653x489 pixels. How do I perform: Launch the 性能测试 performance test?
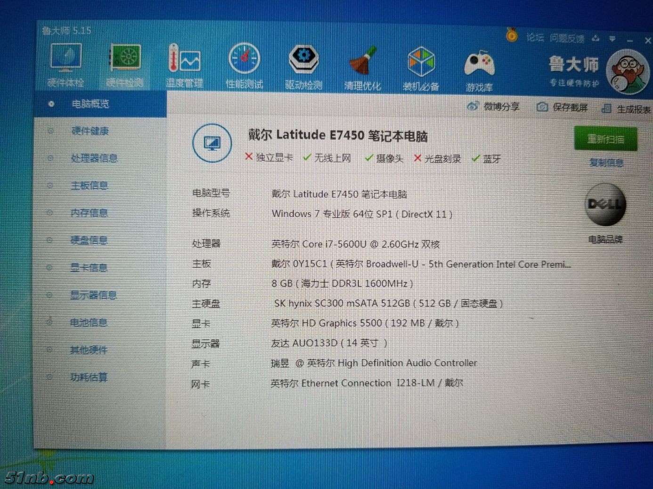tap(244, 65)
